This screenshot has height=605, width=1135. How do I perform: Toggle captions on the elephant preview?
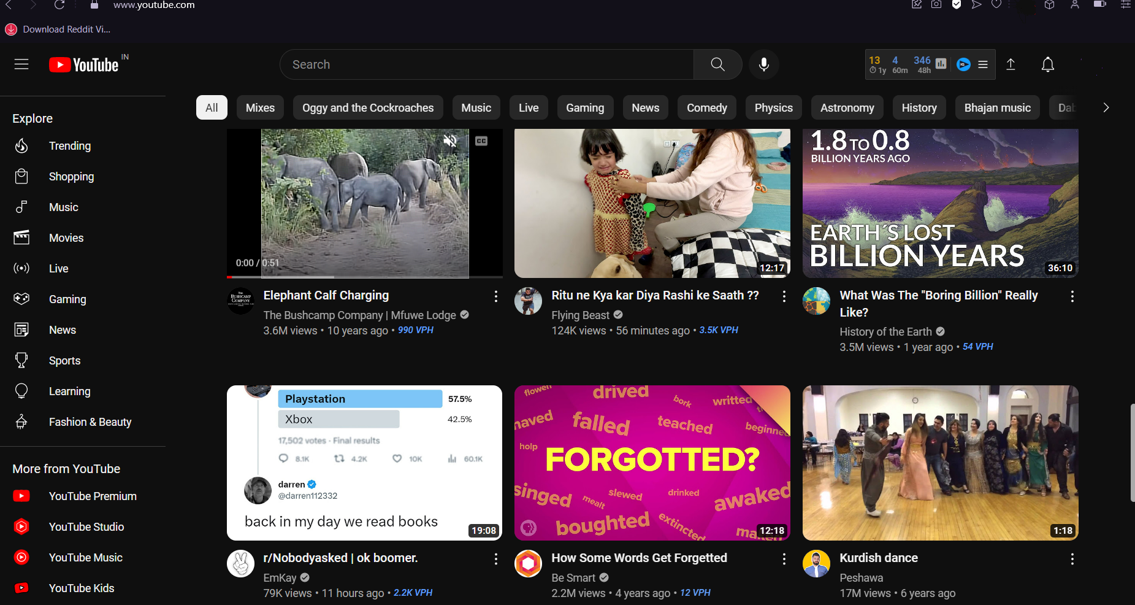481,141
